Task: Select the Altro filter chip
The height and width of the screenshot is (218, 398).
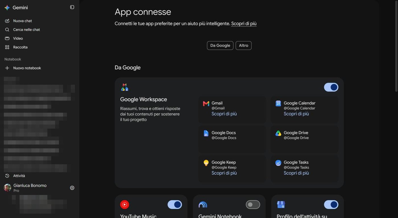Action: [244, 46]
